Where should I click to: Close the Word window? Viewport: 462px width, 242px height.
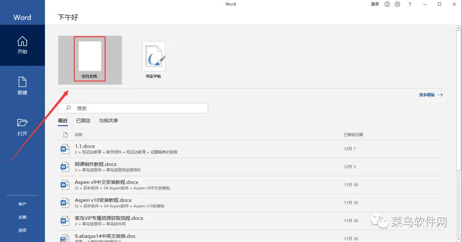coord(454,4)
